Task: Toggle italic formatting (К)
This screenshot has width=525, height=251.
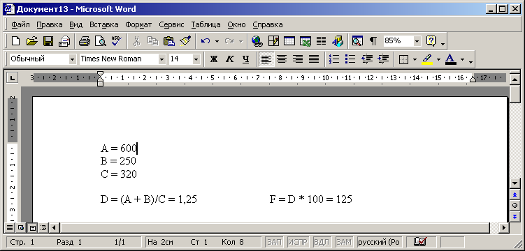Action: point(229,59)
